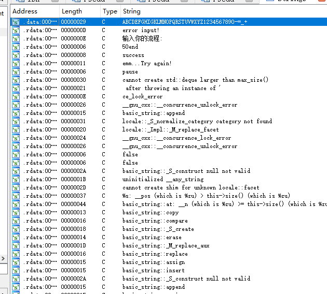
Task: Select the 'emm...Try again!' string text
Action: [147, 64]
